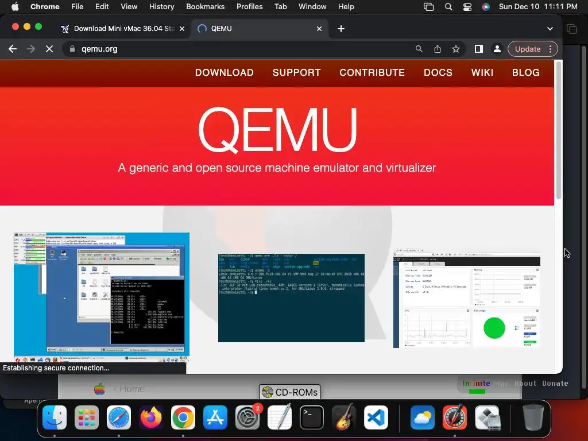Open the File menu
The image size is (588, 441).
coord(78,7)
